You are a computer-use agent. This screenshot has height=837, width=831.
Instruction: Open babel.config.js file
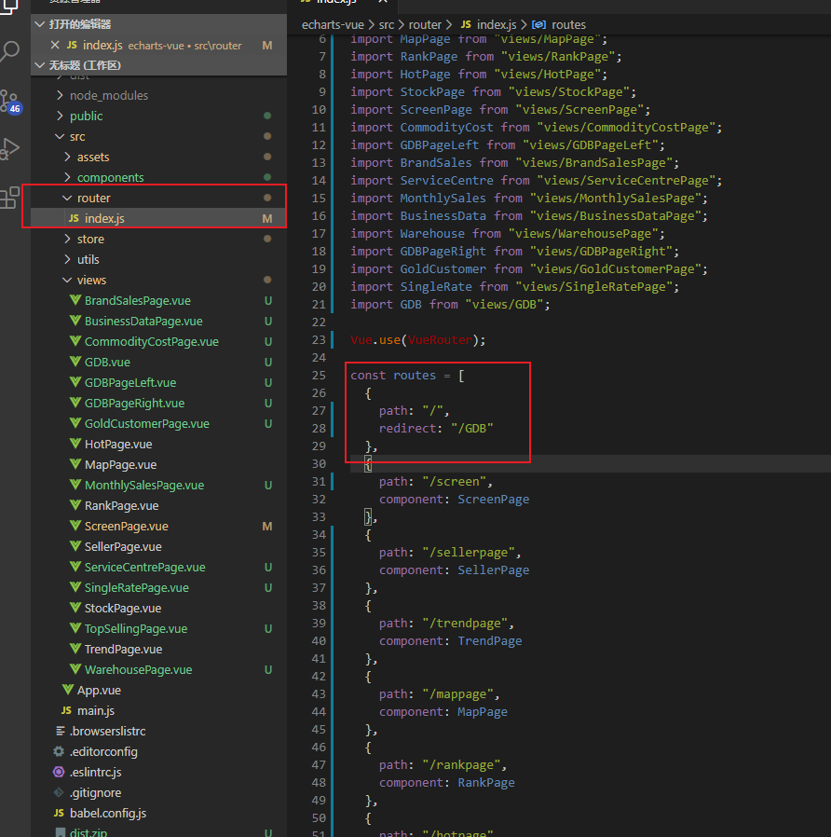pyautogui.click(x=158, y=813)
